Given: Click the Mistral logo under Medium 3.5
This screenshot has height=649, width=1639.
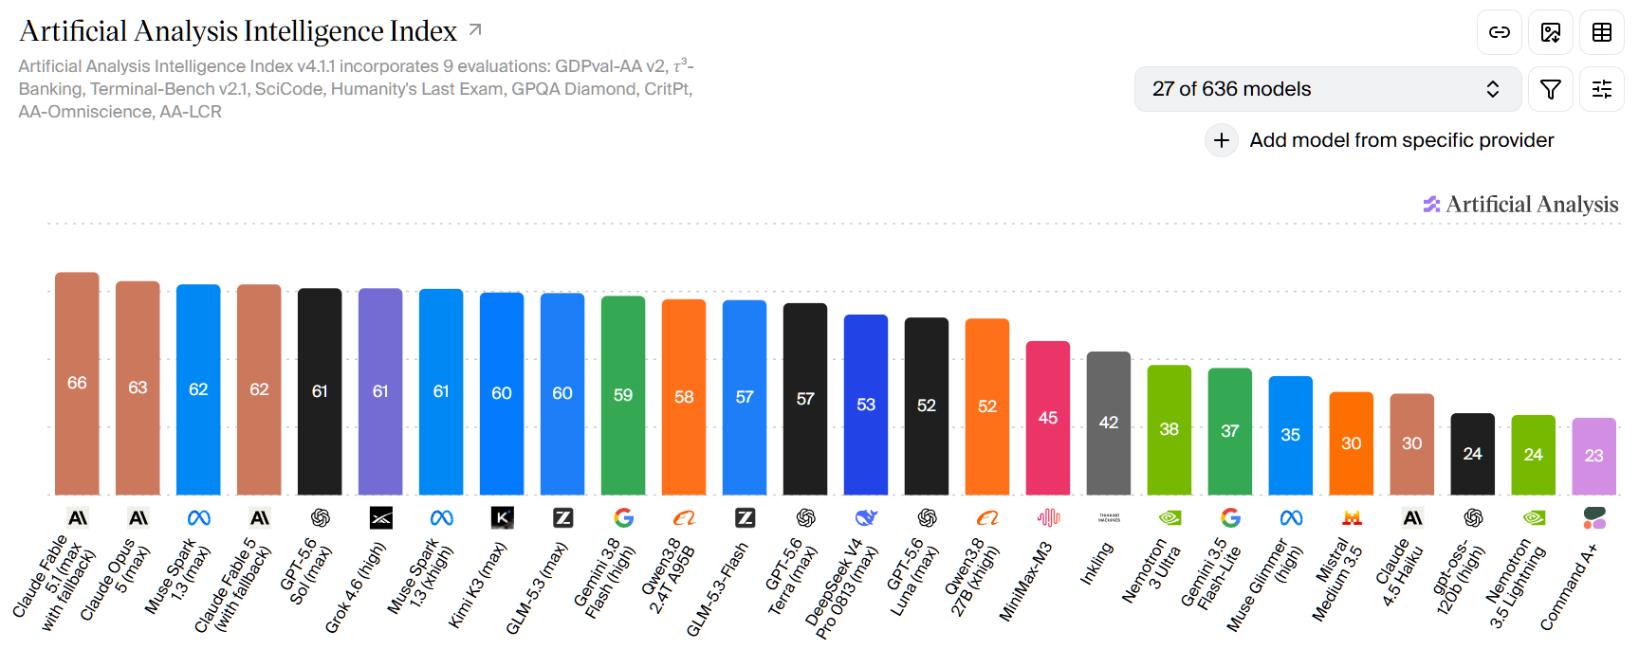Looking at the screenshot, I should pyautogui.click(x=1352, y=517).
